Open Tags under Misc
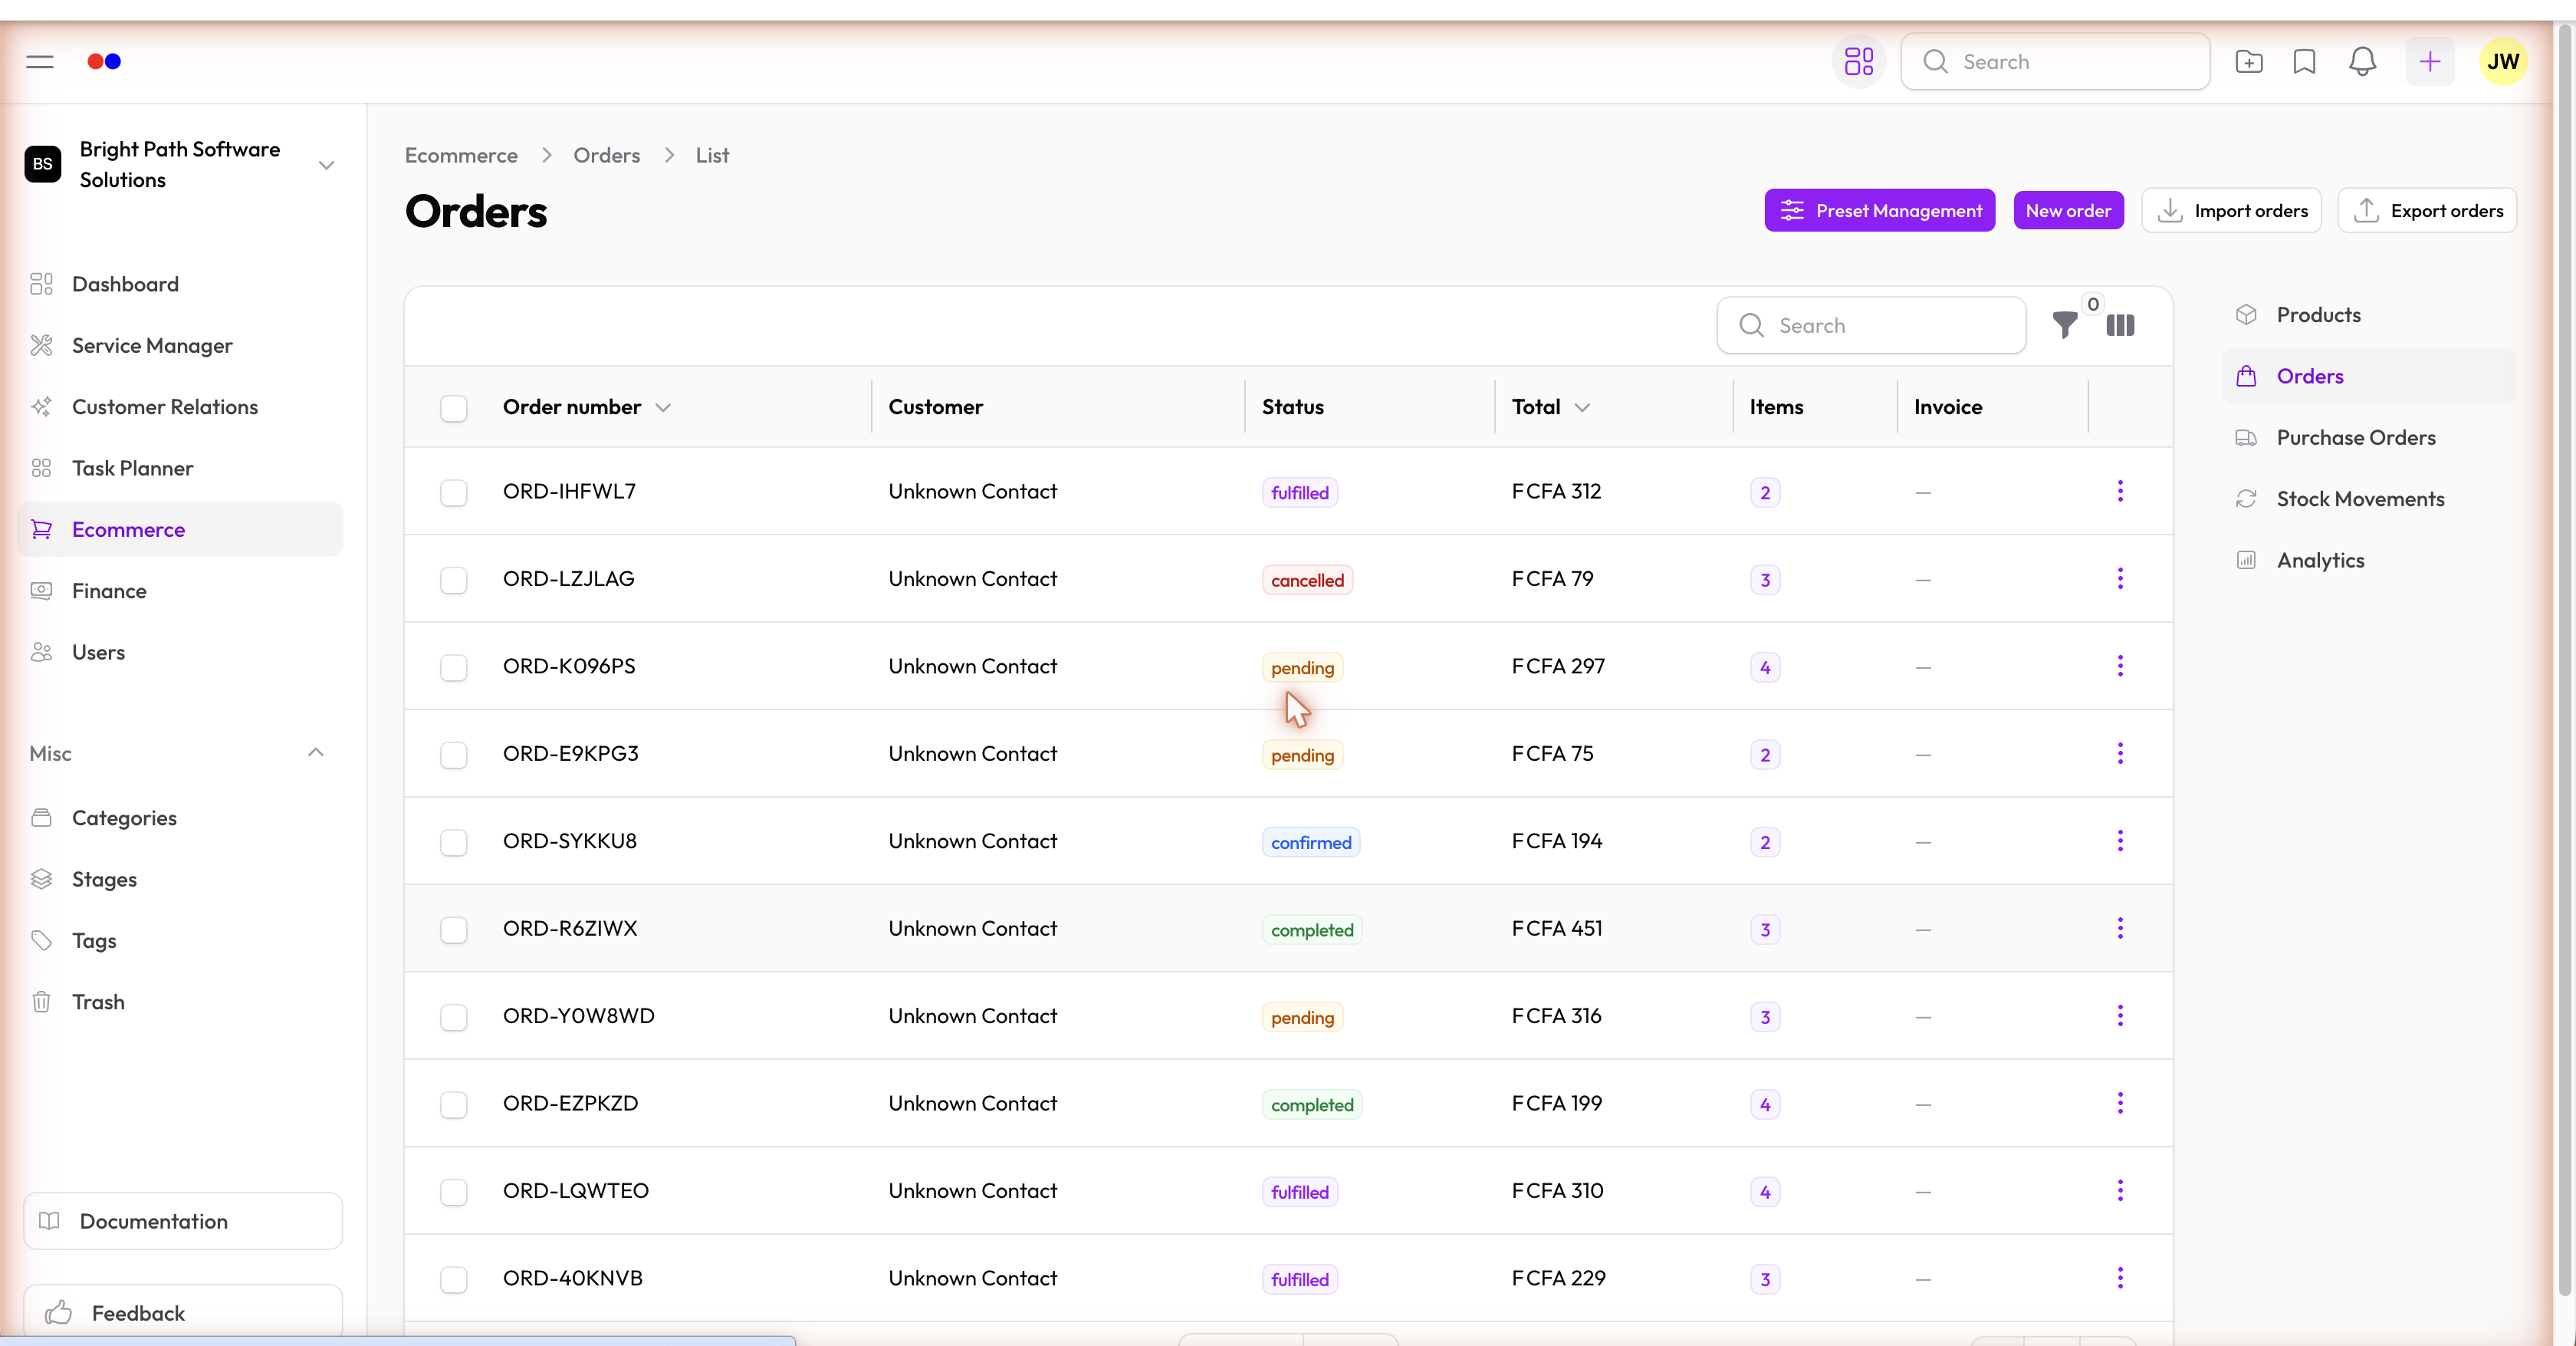The image size is (2576, 1346). 180,941
